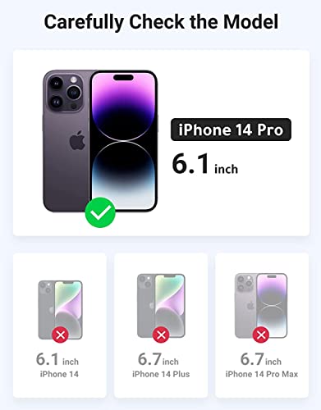Click the large 6.1 inch size text
This screenshot has height=410, width=321.
pyautogui.click(x=205, y=164)
